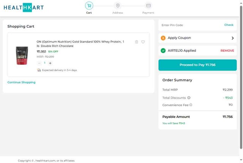Click Check next to the pin code field
243x163 pixels.
point(229,25)
